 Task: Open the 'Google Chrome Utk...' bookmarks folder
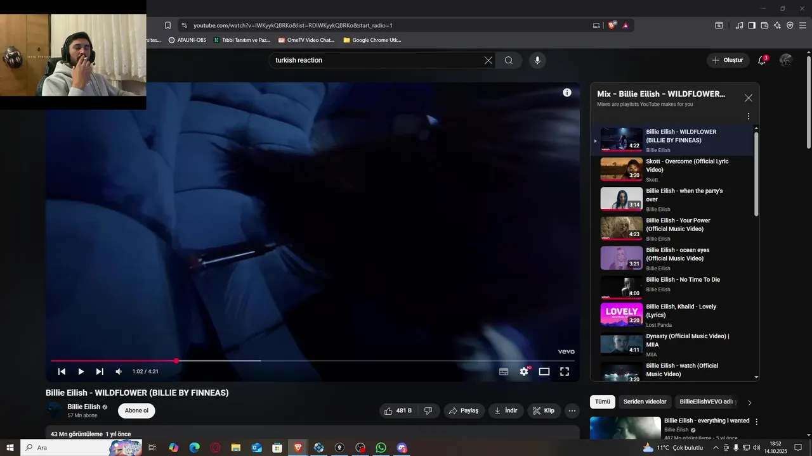coord(372,40)
